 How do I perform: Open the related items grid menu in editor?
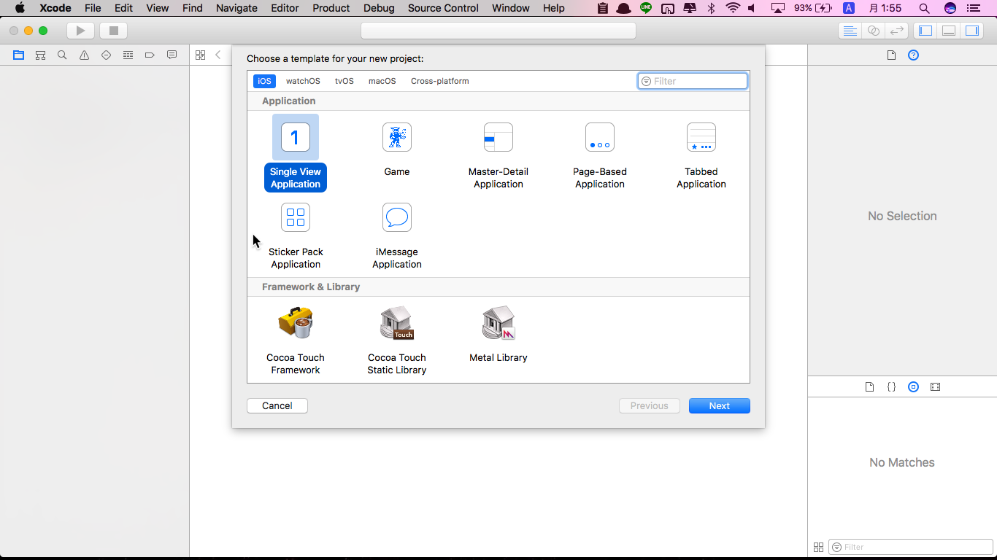pos(200,55)
